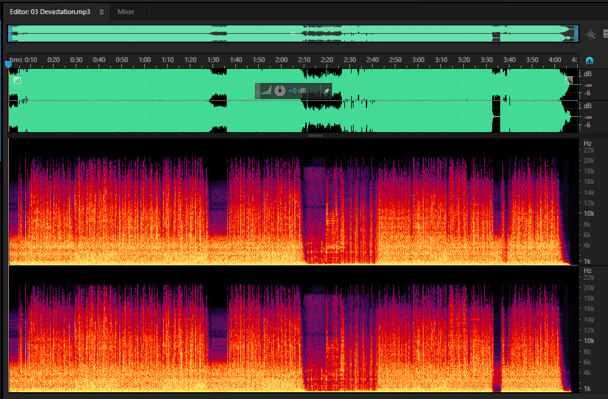Click the HUD volume bars icon

[x=266, y=91]
